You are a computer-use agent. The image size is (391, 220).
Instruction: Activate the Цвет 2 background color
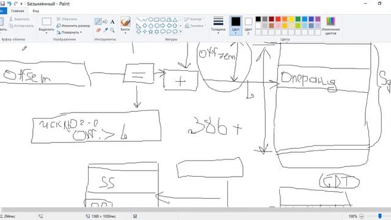tap(248, 26)
